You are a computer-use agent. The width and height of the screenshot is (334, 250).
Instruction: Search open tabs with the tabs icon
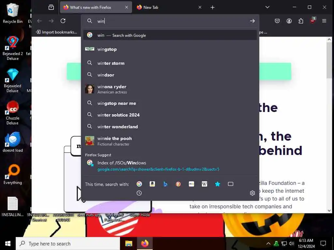pyautogui.click(x=231, y=184)
